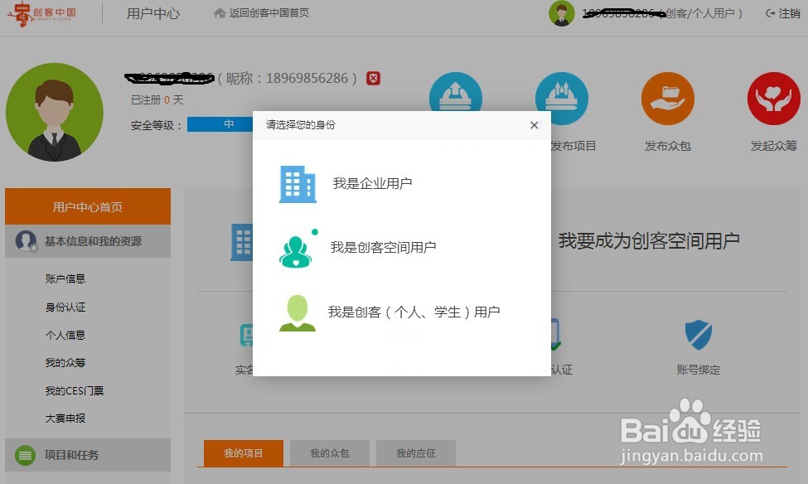Switch to the 我的众包 tab
Image resolution: width=808 pixels, height=484 pixels.
pyautogui.click(x=329, y=453)
